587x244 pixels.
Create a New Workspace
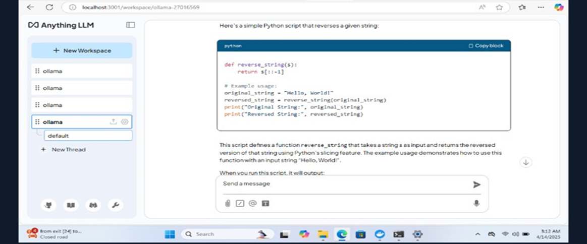(82, 50)
